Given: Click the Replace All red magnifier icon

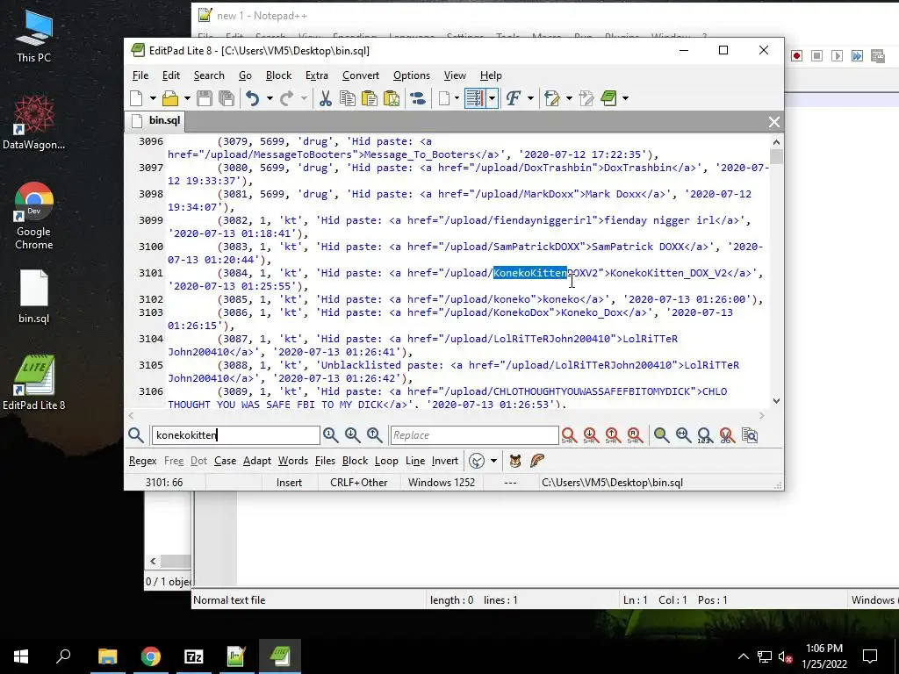Looking at the screenshot, I should click(x=635, y=435).
